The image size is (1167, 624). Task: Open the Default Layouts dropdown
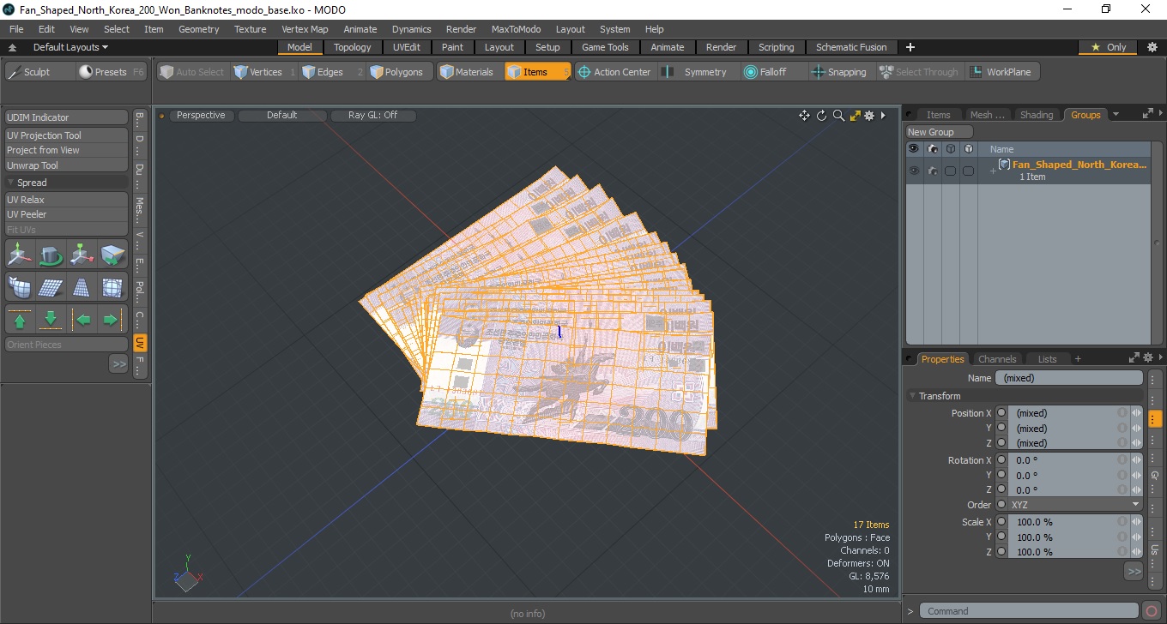click(71, 47)
